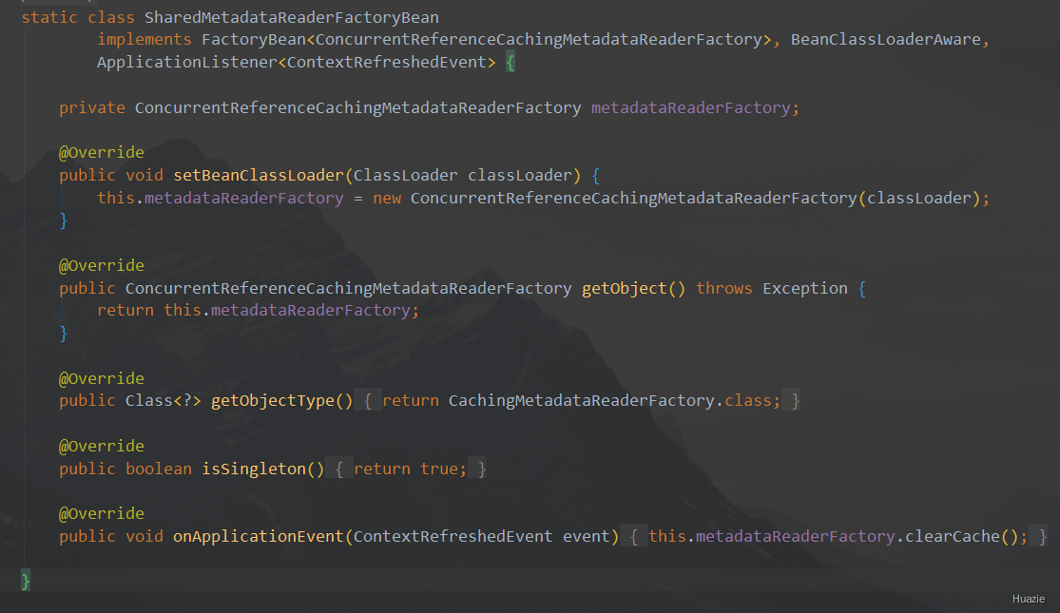Click the highlighted opening brace of the class
1060x613 pixels.
[511, 63]
